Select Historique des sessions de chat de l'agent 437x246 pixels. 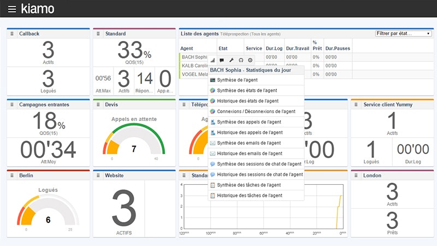pyautogui.click(x=256, y=174)
